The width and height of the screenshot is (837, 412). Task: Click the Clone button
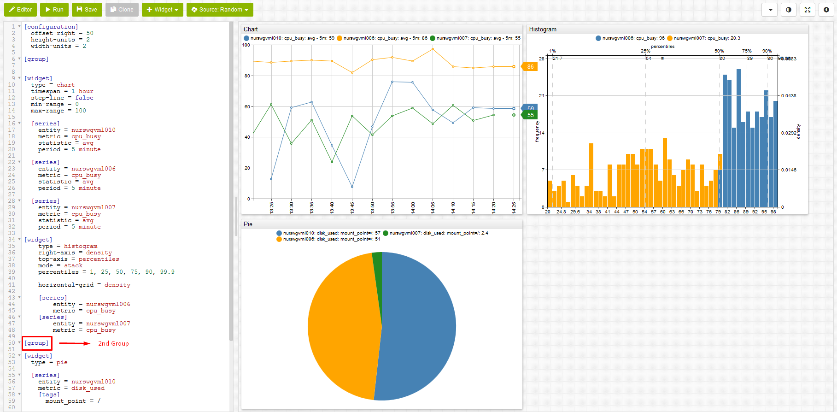click(x=122, y=10)
